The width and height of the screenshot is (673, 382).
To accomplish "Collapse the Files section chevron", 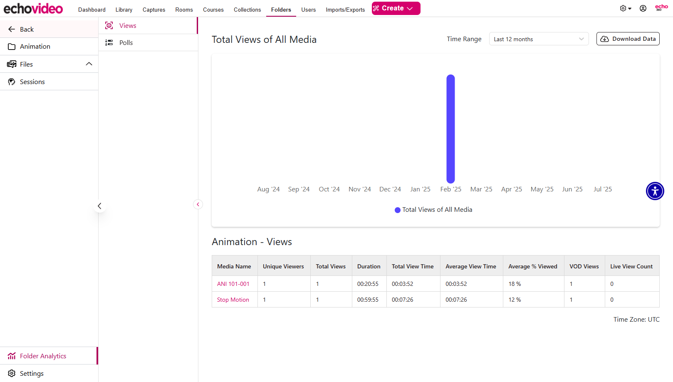I will [x=89, y=64].
